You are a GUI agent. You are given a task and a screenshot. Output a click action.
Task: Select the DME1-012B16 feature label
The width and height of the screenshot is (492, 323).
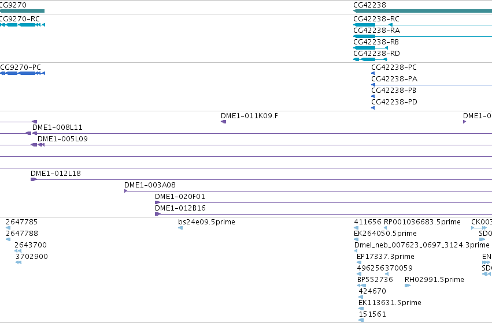(x=180, y=208)
